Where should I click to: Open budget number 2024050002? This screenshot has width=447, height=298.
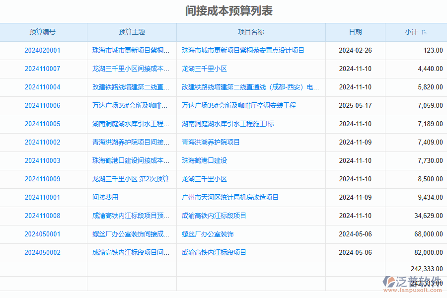pos(43,253)
